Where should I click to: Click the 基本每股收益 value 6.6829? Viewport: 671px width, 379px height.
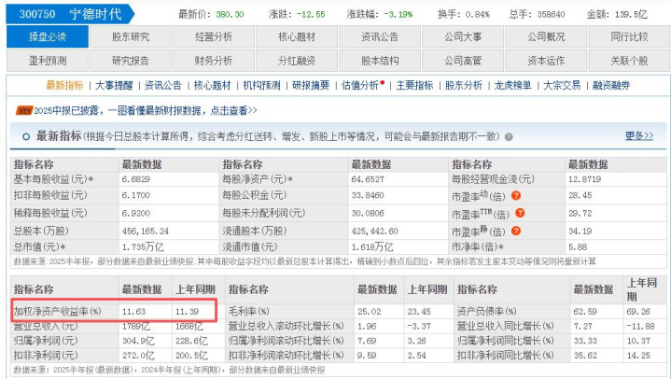tap(136, 179)
